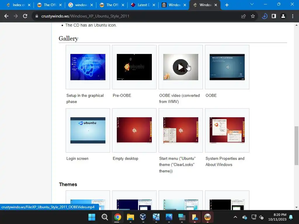The height and width of the screenshot is (224, 299).
Task: Open the Chrome three-dot menu
Action: (x=293, y=16)
